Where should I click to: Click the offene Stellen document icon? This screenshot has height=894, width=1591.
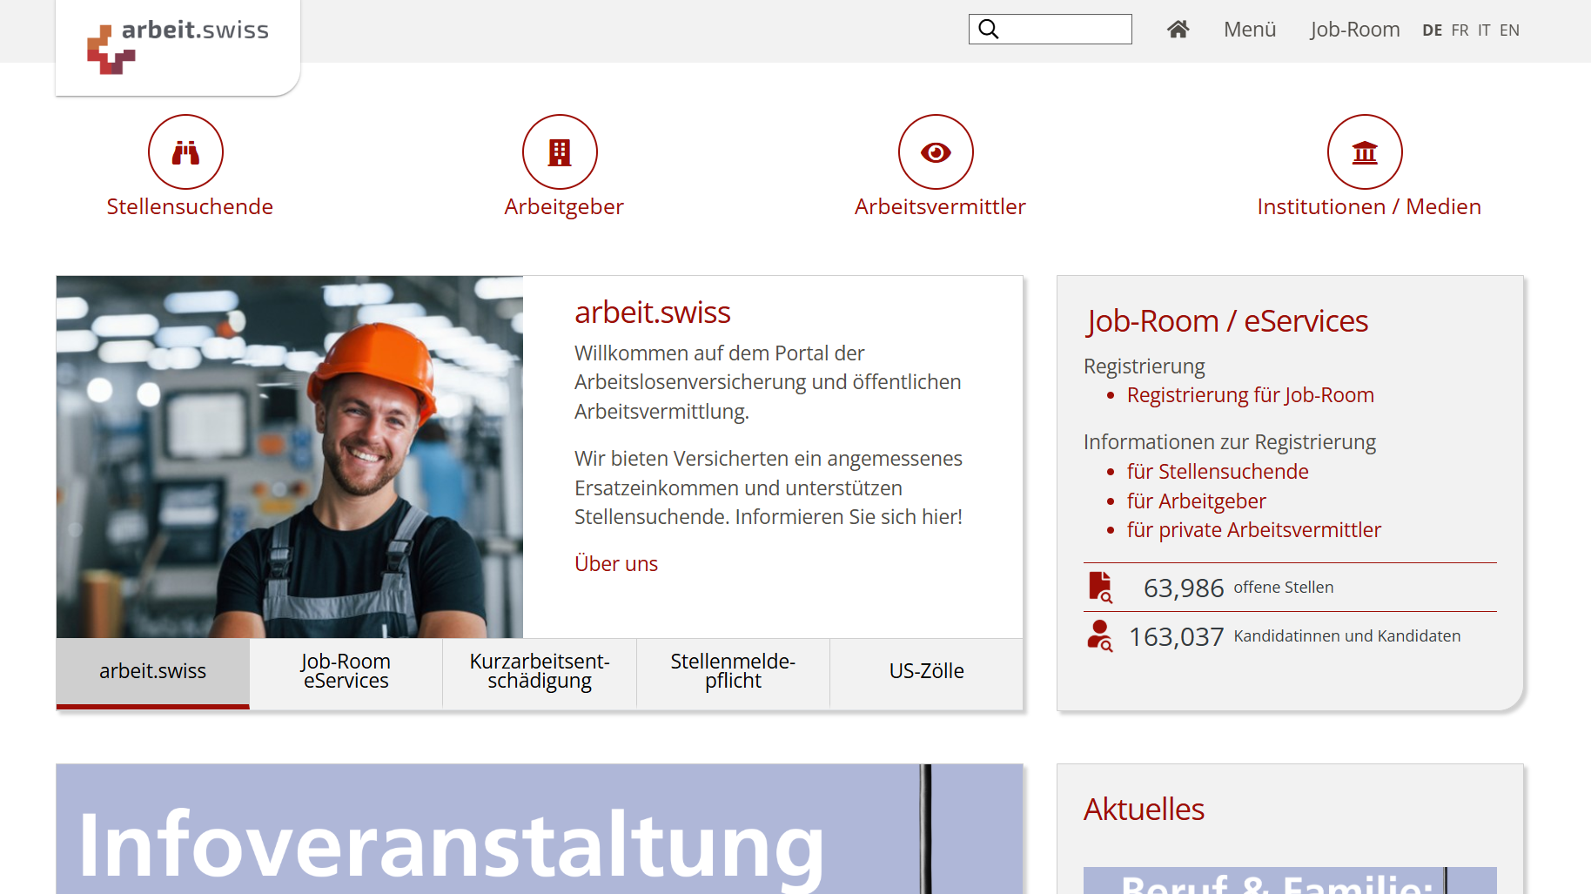(x=1099, y=587)
